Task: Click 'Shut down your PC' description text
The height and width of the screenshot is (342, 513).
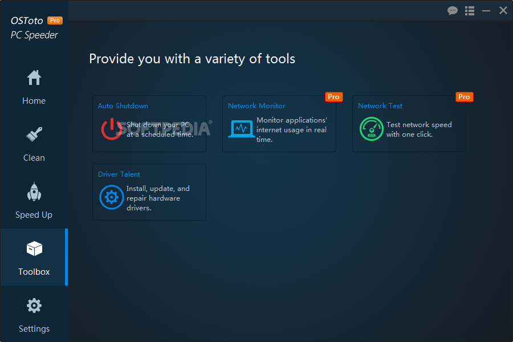Action: click(x=160, y=129)
